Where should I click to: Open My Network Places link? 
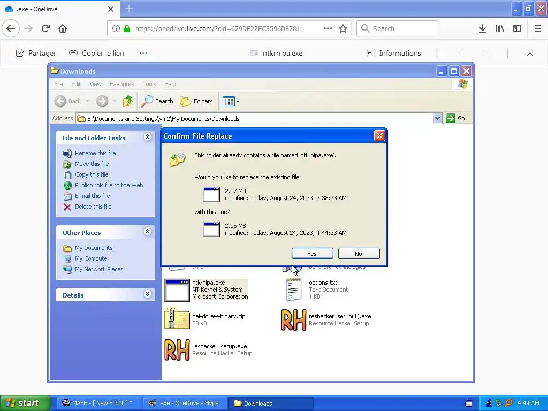(x=99, y=270)
